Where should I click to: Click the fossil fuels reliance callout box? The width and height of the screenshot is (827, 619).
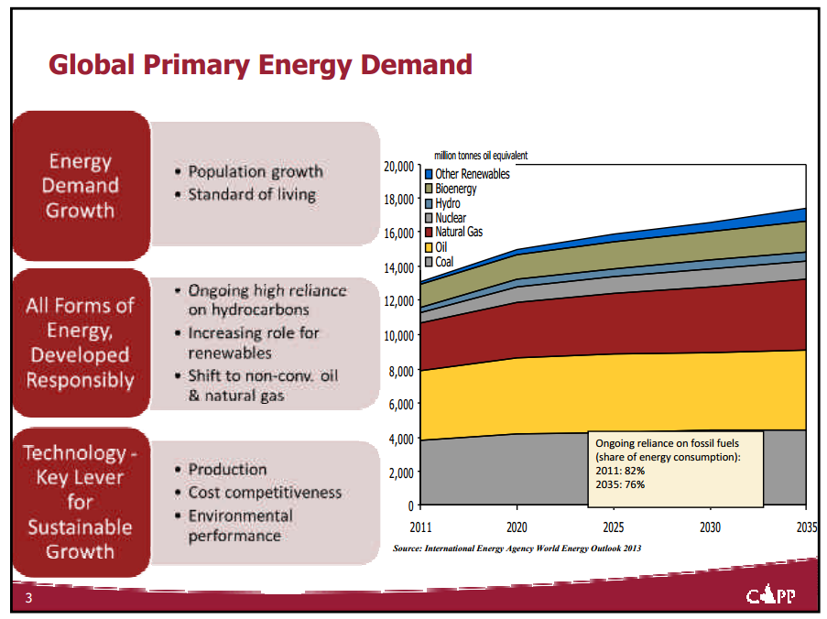[x=676, y=469]
